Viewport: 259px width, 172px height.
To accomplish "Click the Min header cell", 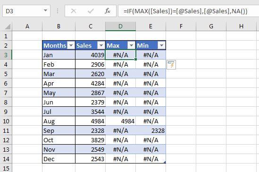I will coord(150,45).
